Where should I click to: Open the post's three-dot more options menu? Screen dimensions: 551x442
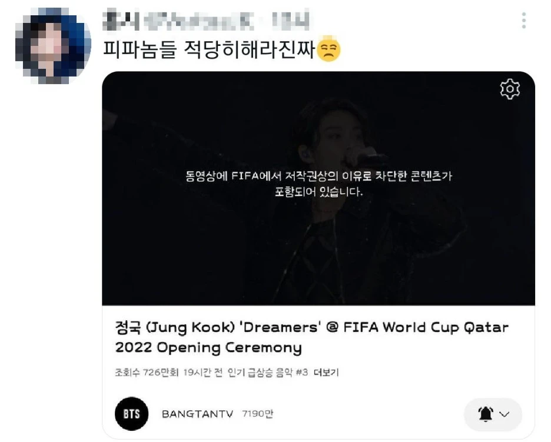[523, 21]
